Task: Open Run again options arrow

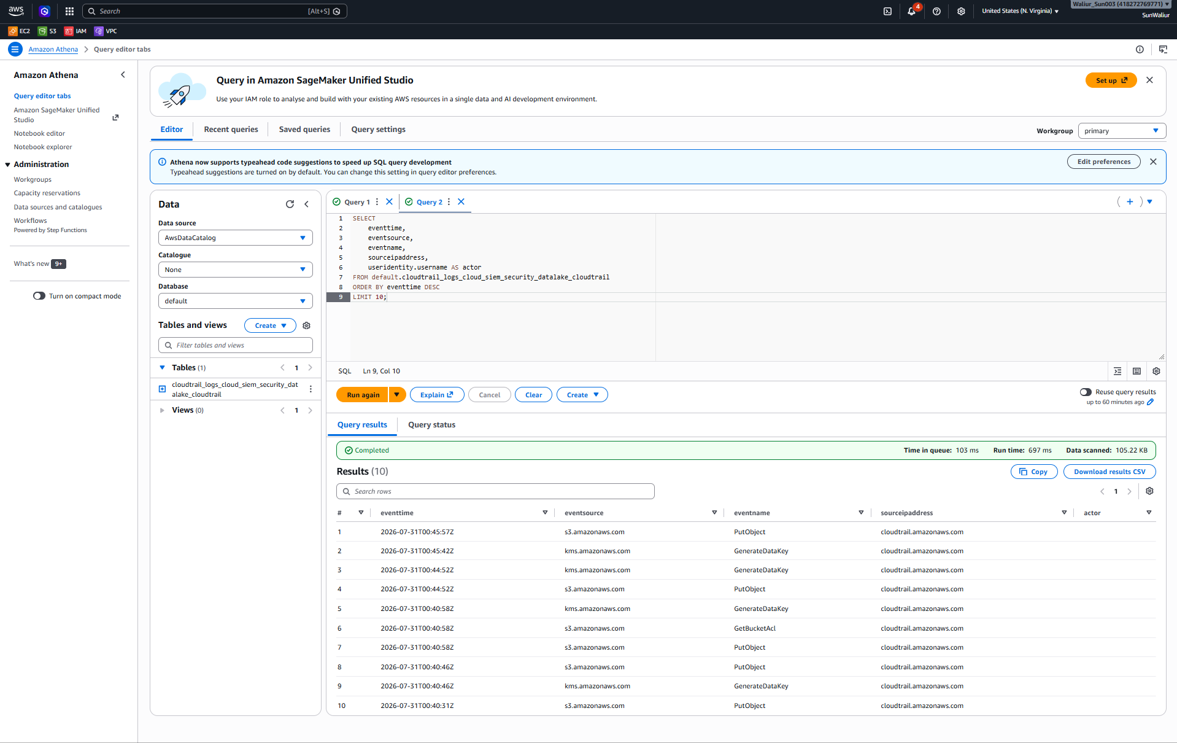Action: [x=397, y=395]
